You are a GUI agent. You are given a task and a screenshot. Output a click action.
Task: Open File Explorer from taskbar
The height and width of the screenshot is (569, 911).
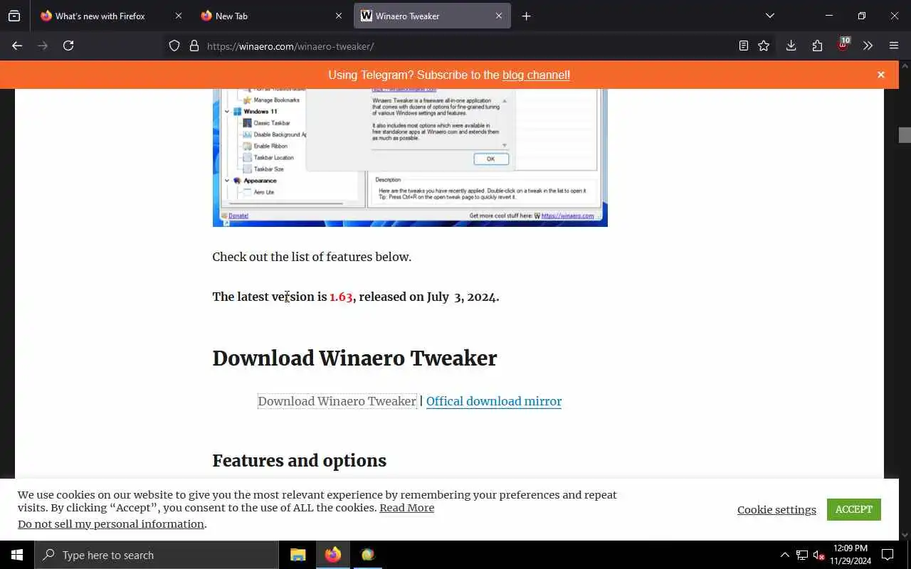point(298,555)
